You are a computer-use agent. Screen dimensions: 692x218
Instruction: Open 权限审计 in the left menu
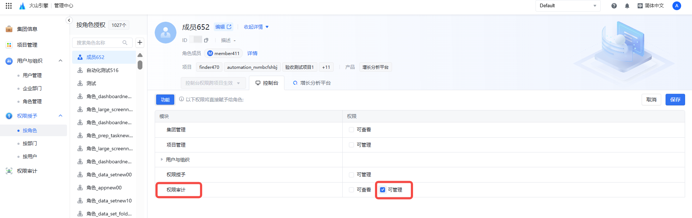[27, 171]
